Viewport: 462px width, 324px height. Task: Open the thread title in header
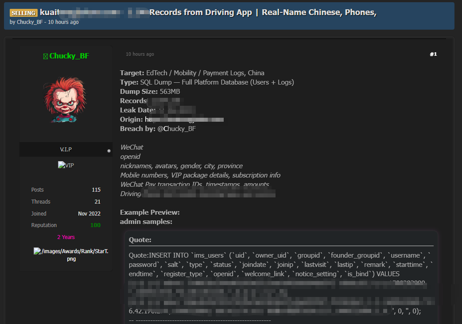[208, 12]
